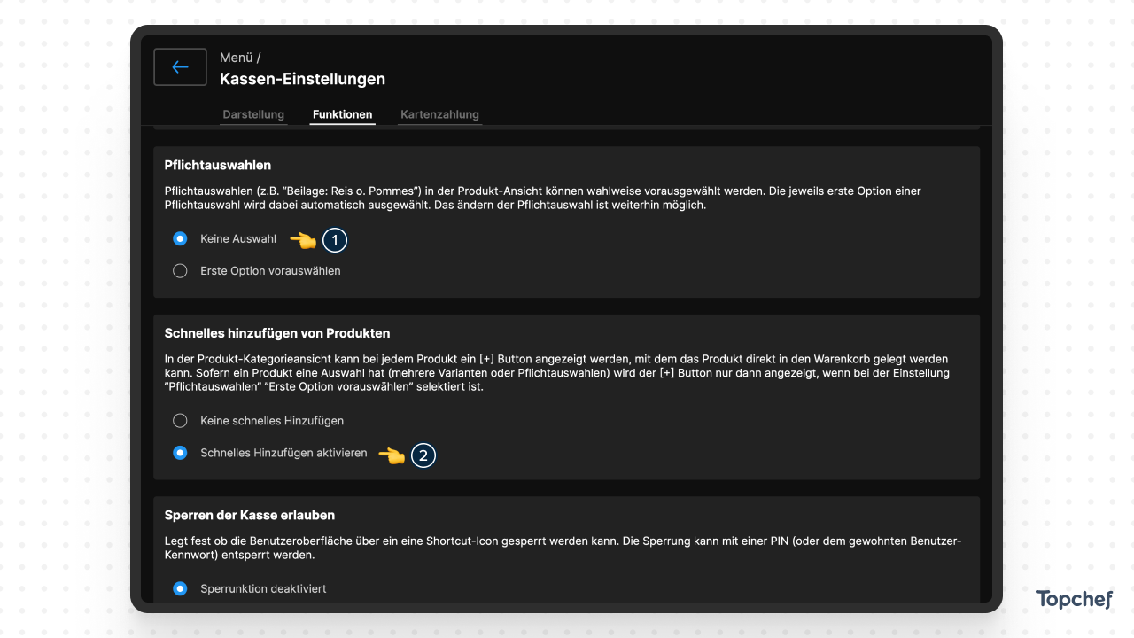Click the numbered circle marker 1
The image size is (1134, 638).
pos(334,239)
